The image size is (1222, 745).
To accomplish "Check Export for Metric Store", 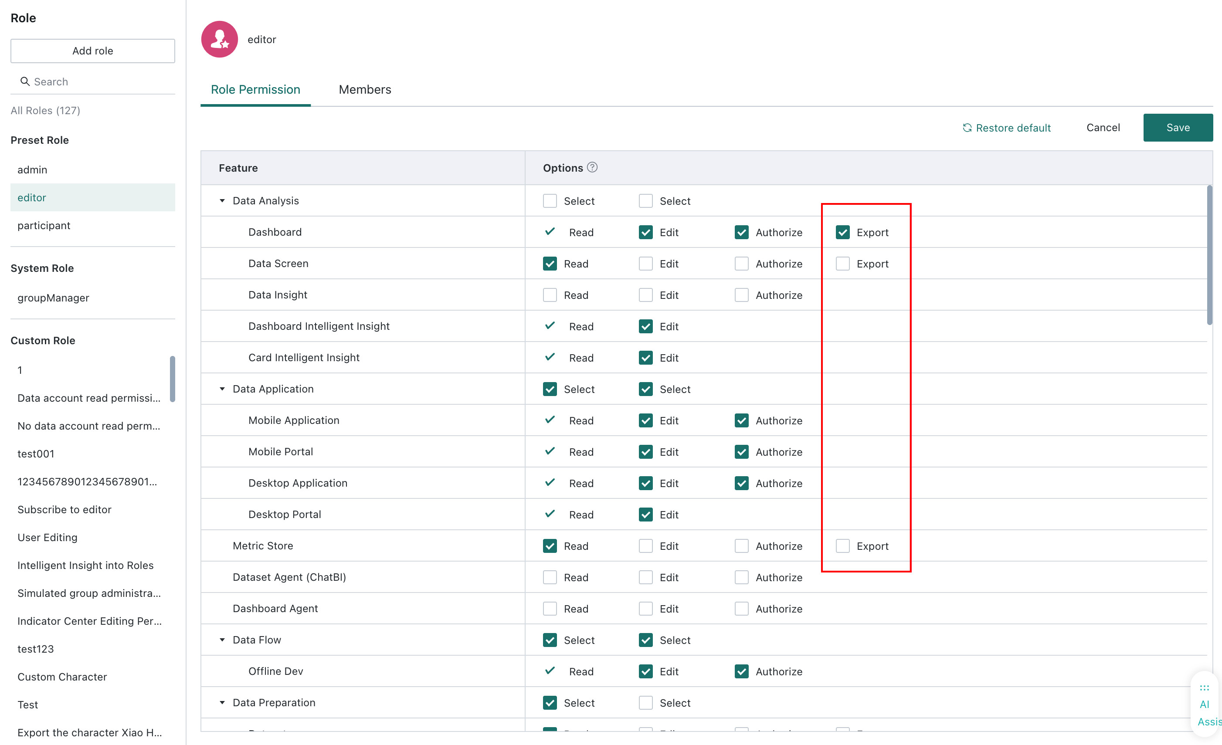I will (x=842, y=546).
